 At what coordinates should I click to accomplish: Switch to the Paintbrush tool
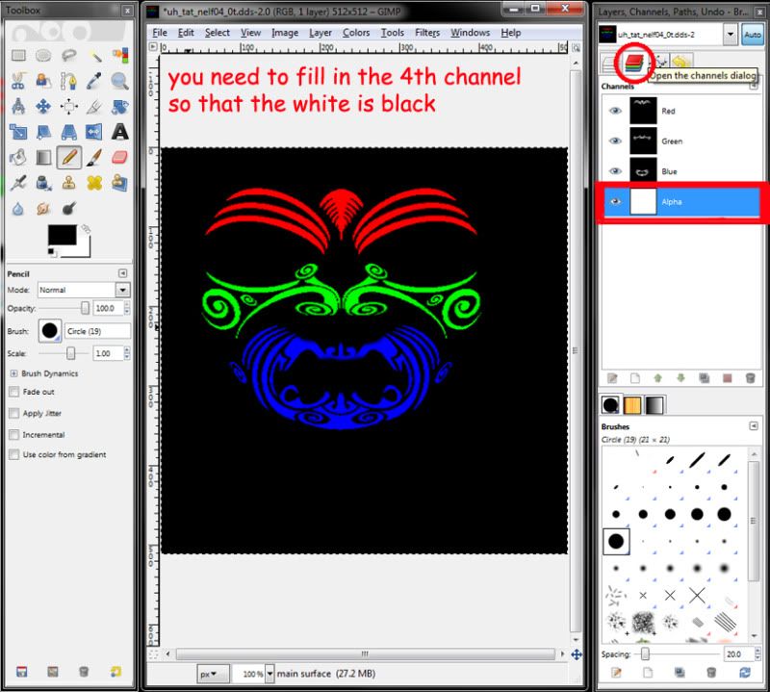click(x=93, y=157)
